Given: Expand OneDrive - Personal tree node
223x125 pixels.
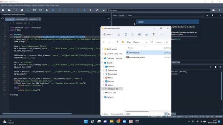Looking at the screenshot, I should 102,58.
